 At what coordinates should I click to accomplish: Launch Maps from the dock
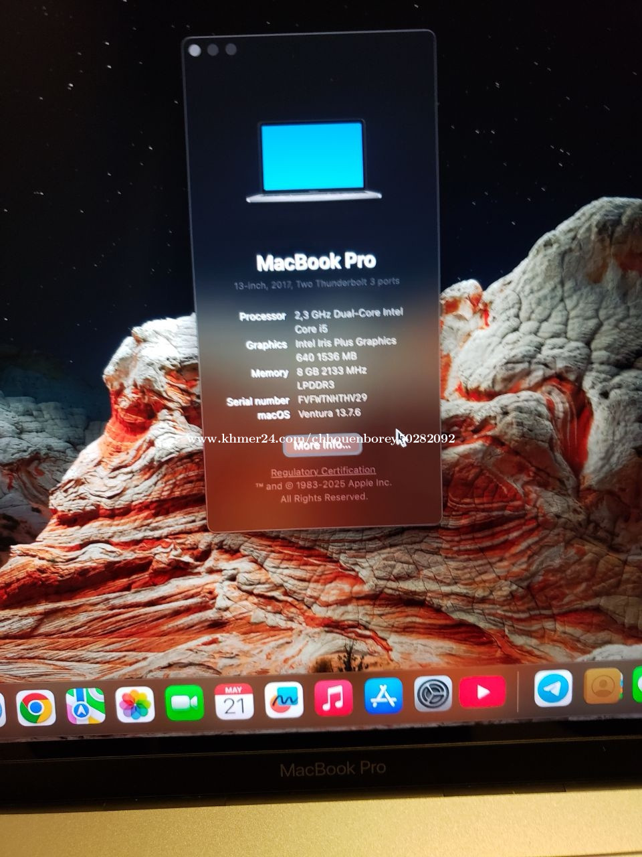pyautogui.click(x=85, y=706)
